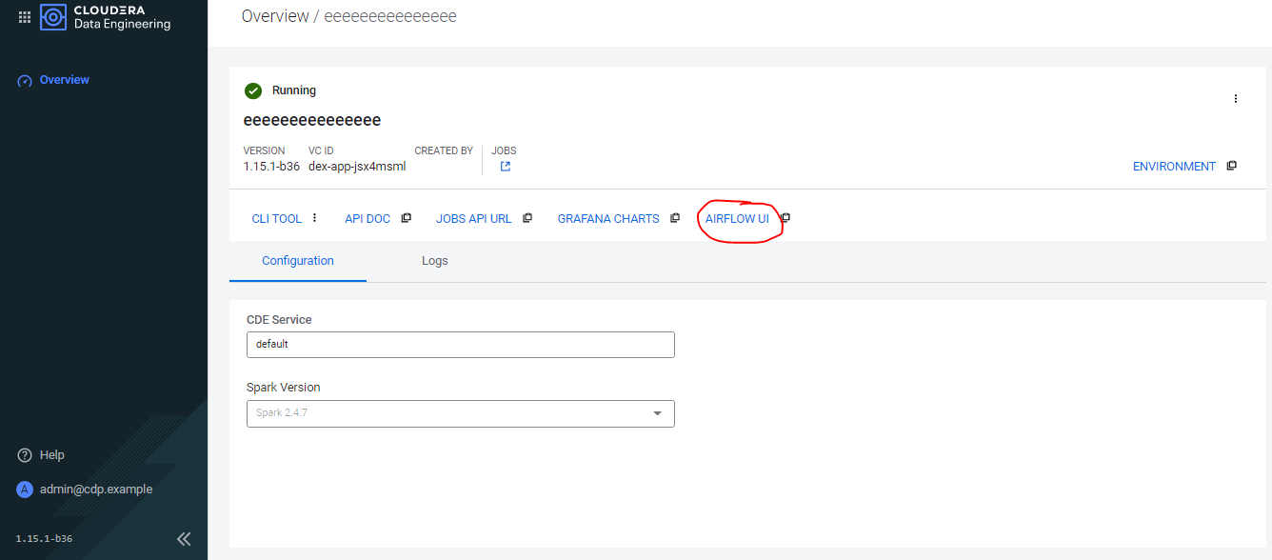Open Jobs via the external link icon
1272x560 pixels.
504,166
